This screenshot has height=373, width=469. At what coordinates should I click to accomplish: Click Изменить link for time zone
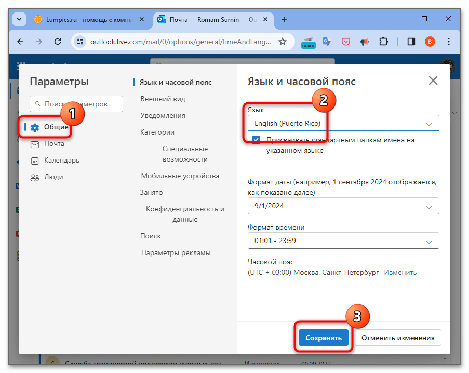[400, 272]
